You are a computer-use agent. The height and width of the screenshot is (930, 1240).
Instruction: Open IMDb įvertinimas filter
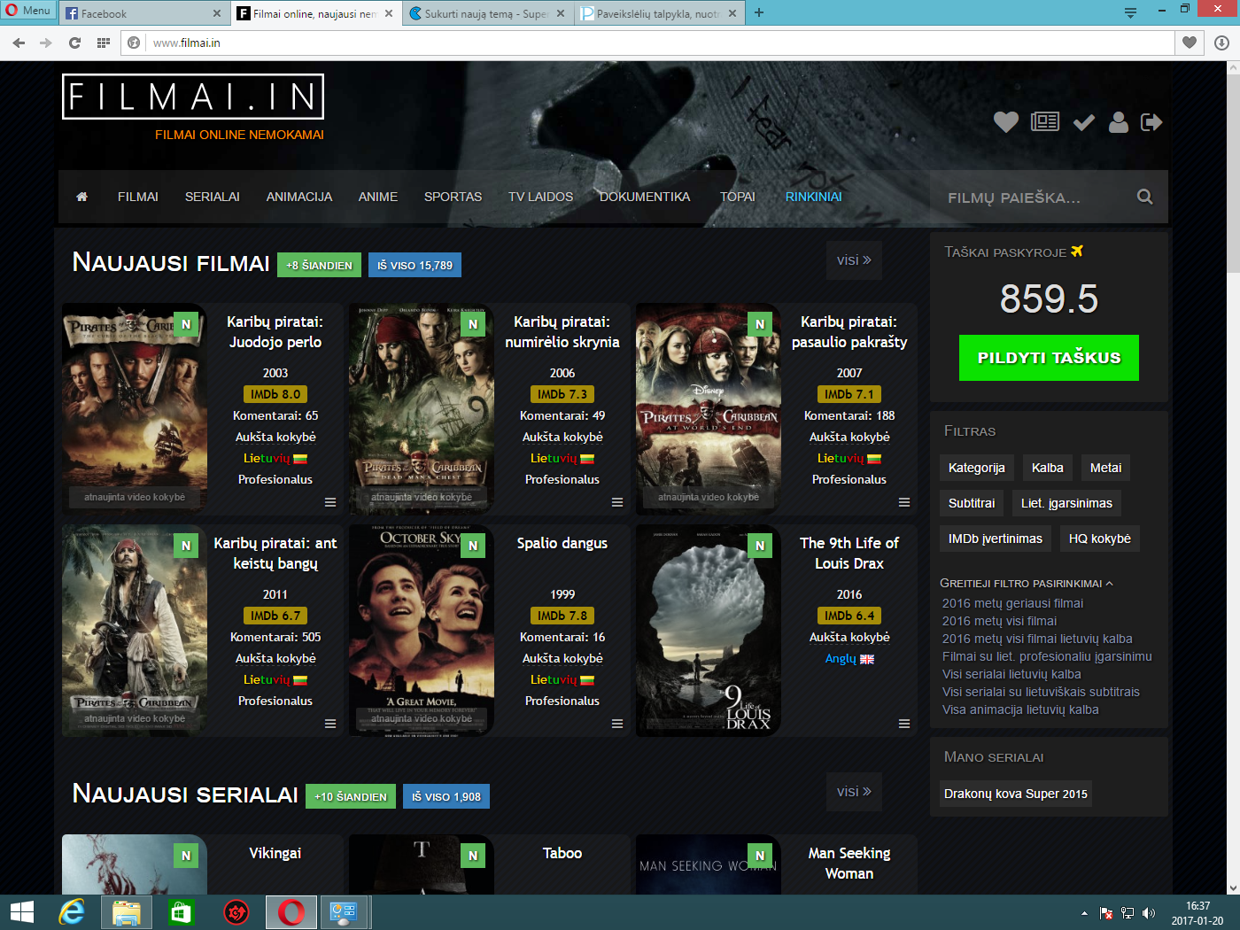pyautogui.click(x=996, y=539)
